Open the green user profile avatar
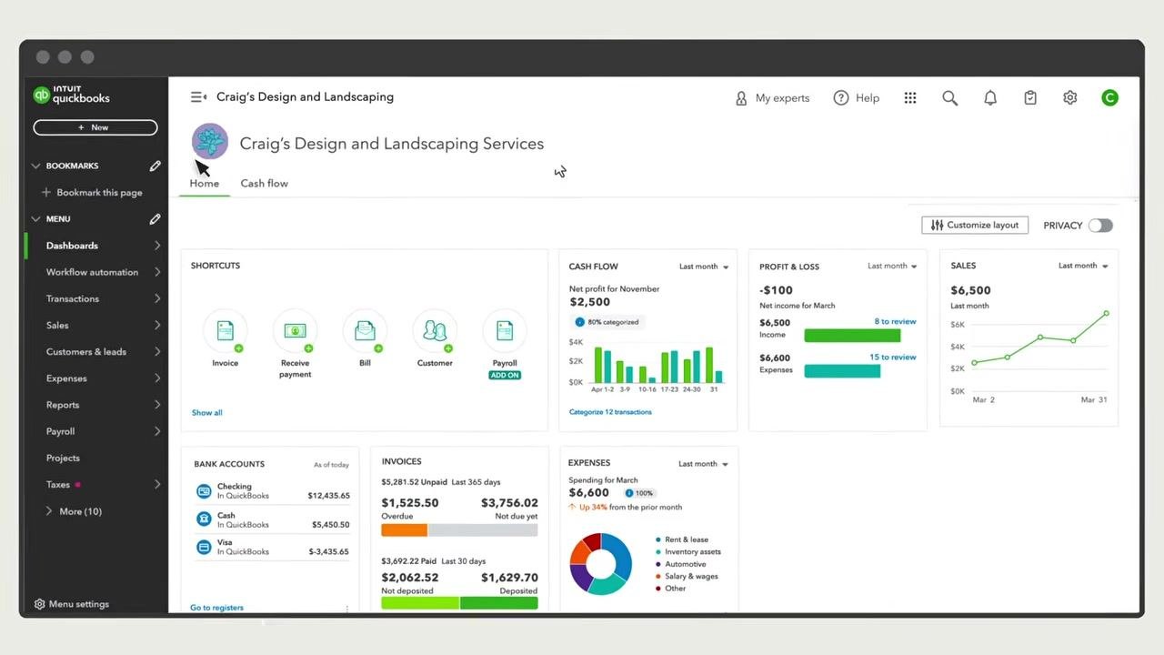The image size is (1164, 655). pos(1109,98)
